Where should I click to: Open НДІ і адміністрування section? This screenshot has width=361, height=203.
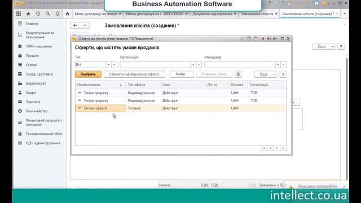(43, 143)
